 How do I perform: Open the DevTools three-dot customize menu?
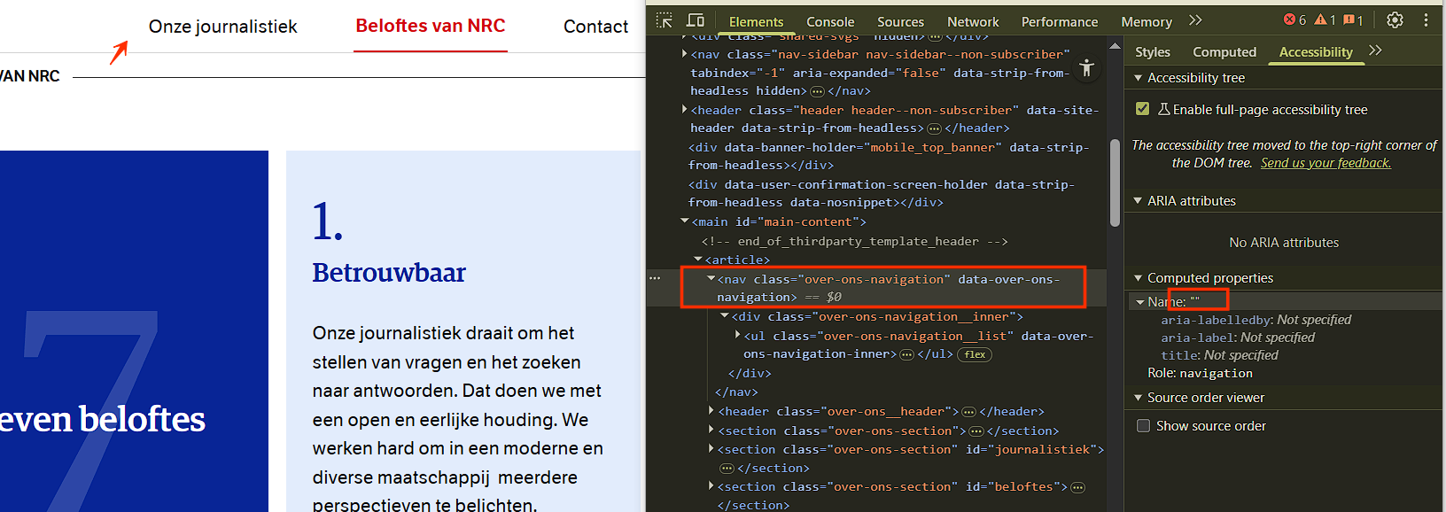(x=1426, y=20)
